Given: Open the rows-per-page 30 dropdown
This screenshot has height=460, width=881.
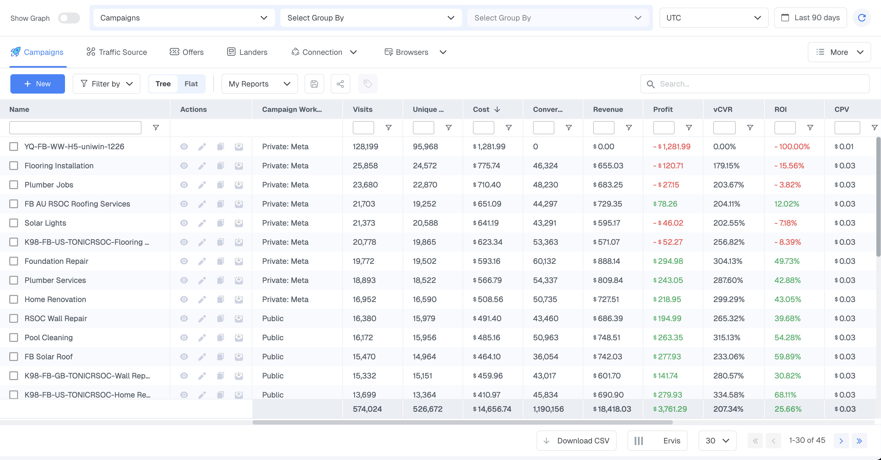Looking at the screenshot, I should [x=717, y=441].
